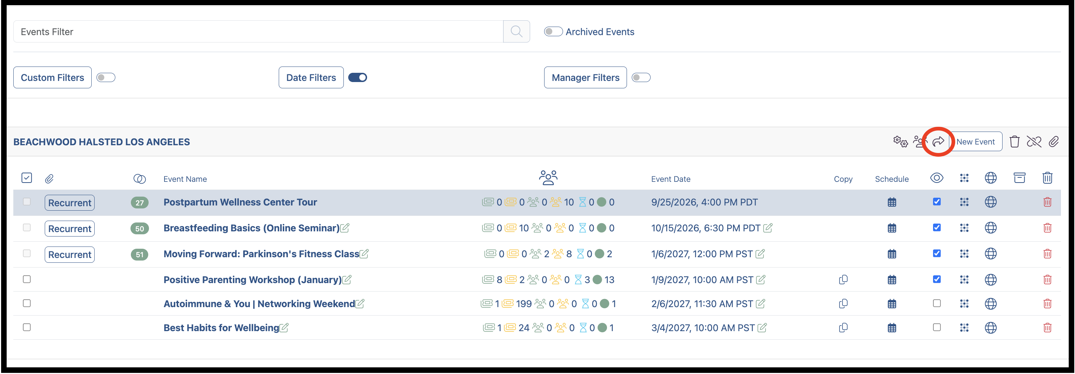
Task: Click the Schedule column header
Action: [x=892, y=179]
